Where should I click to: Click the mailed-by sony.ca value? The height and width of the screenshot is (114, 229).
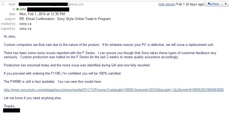[25, 24]
